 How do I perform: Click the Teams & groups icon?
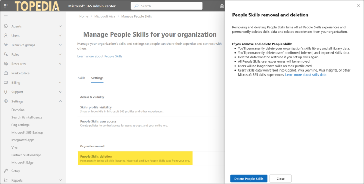click(x=6, y=45)
